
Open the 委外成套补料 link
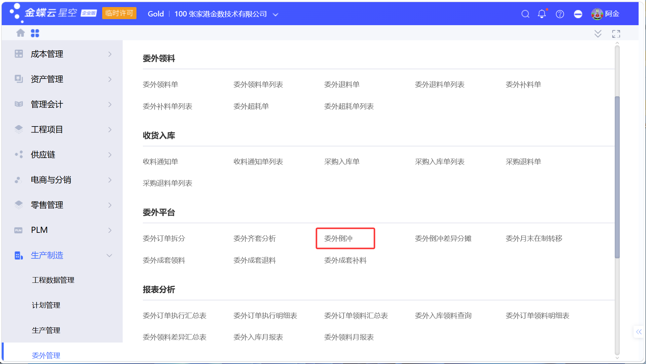point(345,260)
